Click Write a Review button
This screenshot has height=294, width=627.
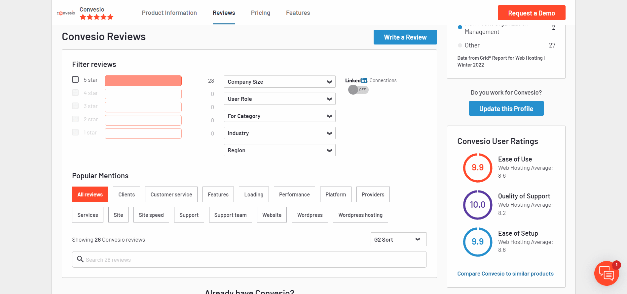[405, 37]
